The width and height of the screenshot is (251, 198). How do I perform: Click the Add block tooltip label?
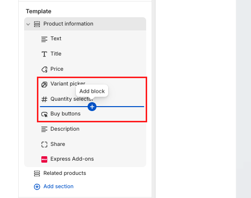point(92,91)
